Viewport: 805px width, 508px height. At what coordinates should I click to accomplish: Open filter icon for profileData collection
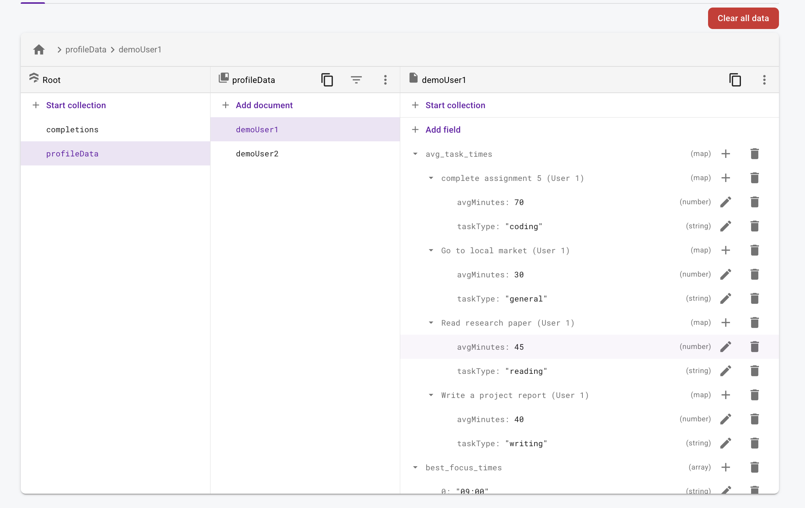pos(356,80)
